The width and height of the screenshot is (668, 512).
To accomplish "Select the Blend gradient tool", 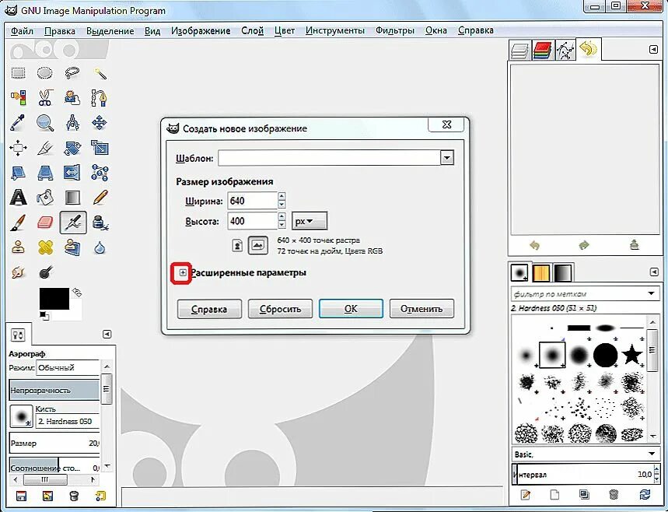I will point(72,198).
